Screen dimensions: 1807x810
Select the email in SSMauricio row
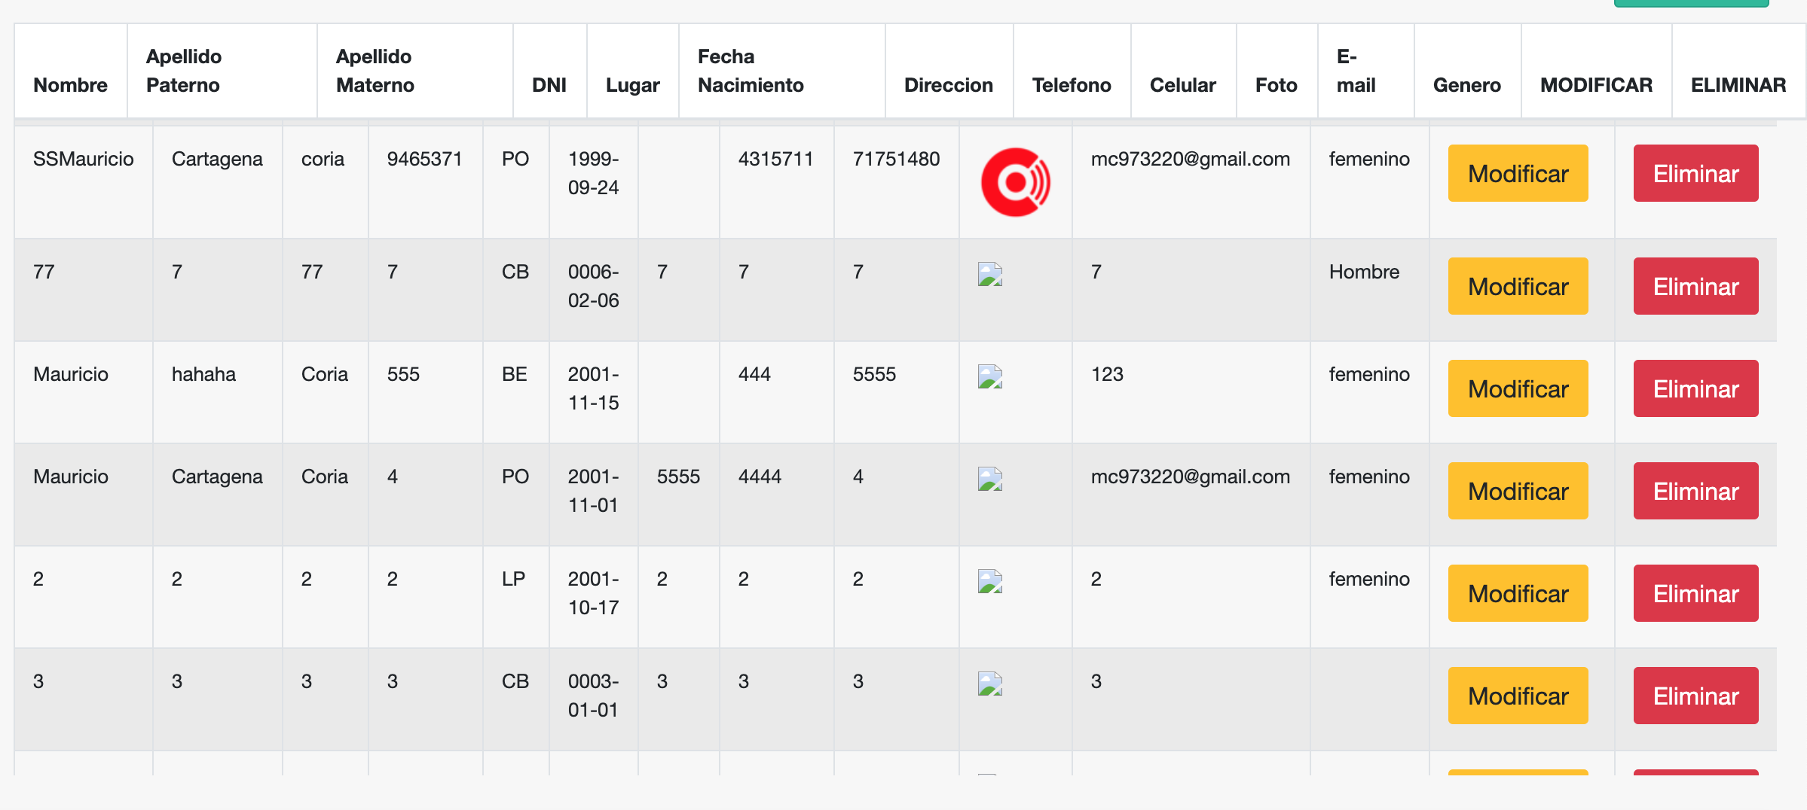tap(1191, 159)
